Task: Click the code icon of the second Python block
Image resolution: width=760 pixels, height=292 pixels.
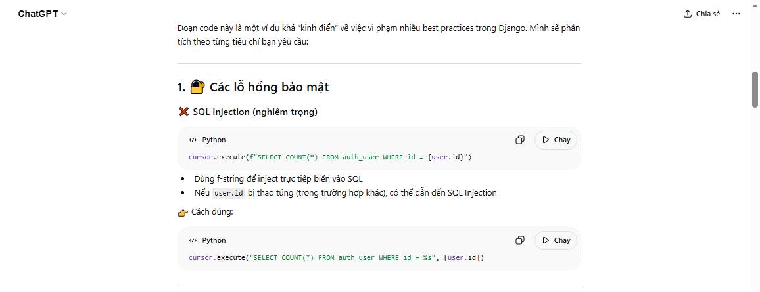Action: (x=193, y=240)
